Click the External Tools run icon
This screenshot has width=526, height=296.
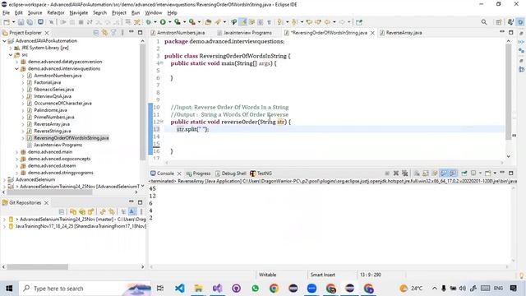pyautogui.click(x=191, y=22)
